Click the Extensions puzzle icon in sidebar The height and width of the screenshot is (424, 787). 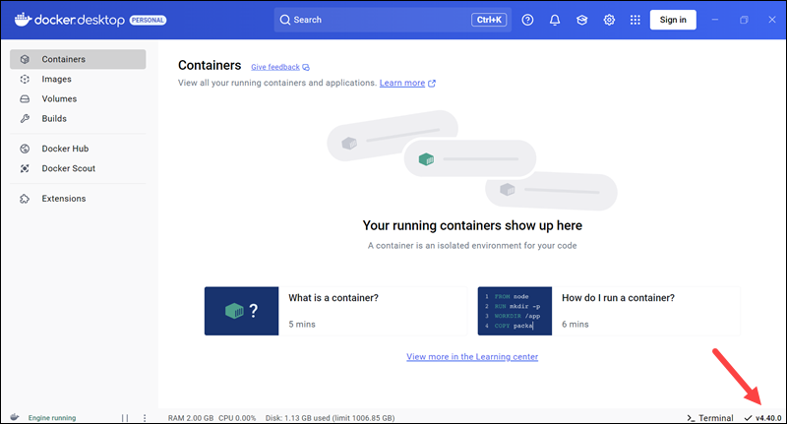coord(25,199)
